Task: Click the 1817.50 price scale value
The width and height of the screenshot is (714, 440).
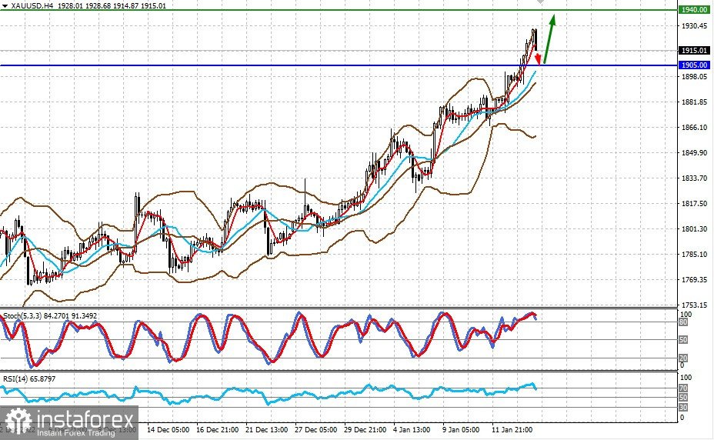Action: pyautogui.click(x=694, y=204)
